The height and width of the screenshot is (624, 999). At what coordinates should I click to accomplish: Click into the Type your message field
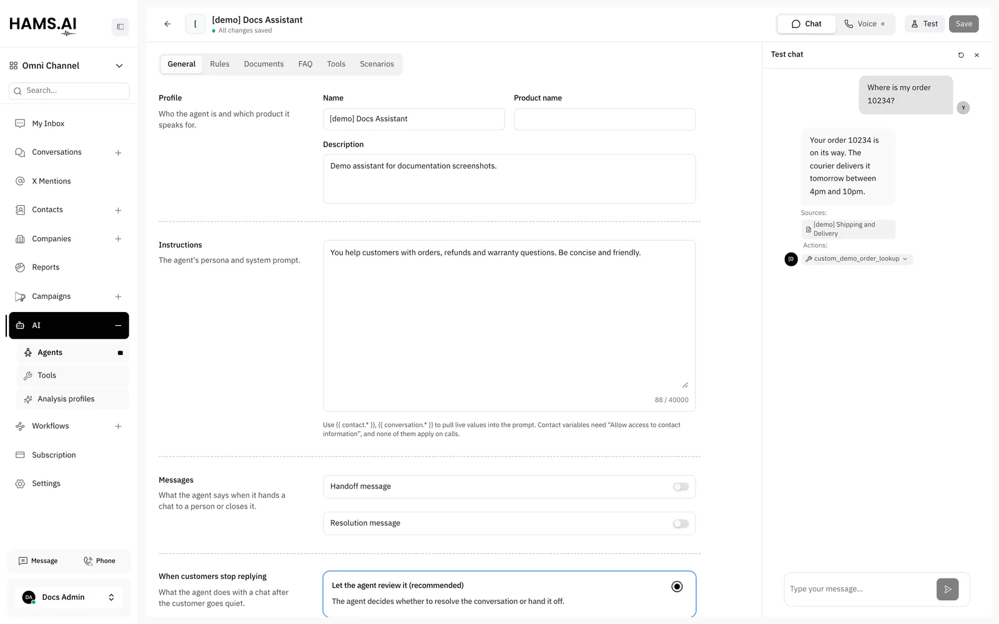coord(859,589)
